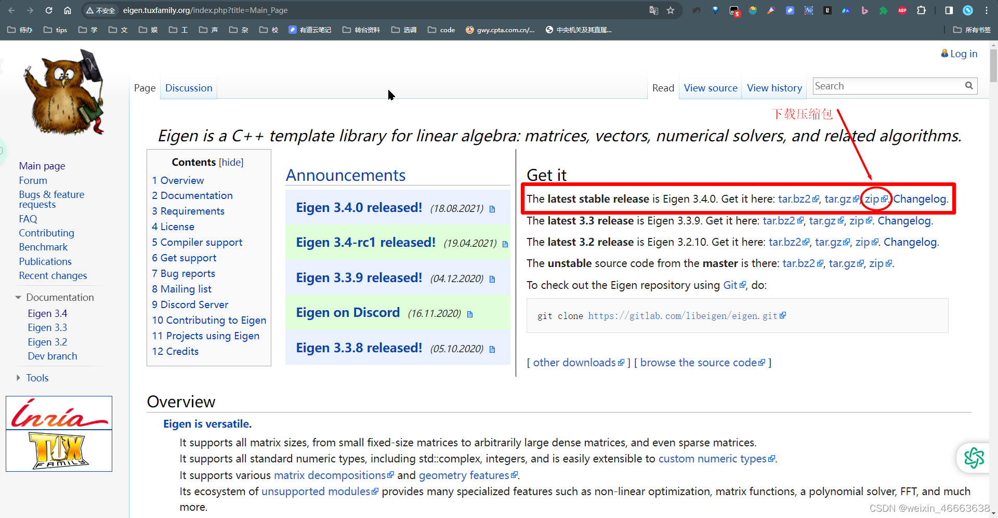Image resolution: width=998 pixels, height=518 pixels.
Task: Open the 有道云笔记 bookmark in bookmarks bar
Action: 309,30
